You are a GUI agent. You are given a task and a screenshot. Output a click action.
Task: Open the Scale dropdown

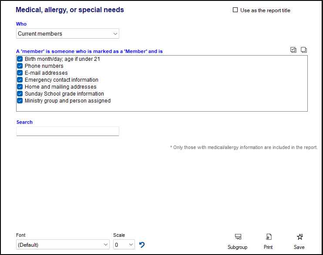[124, 245]
